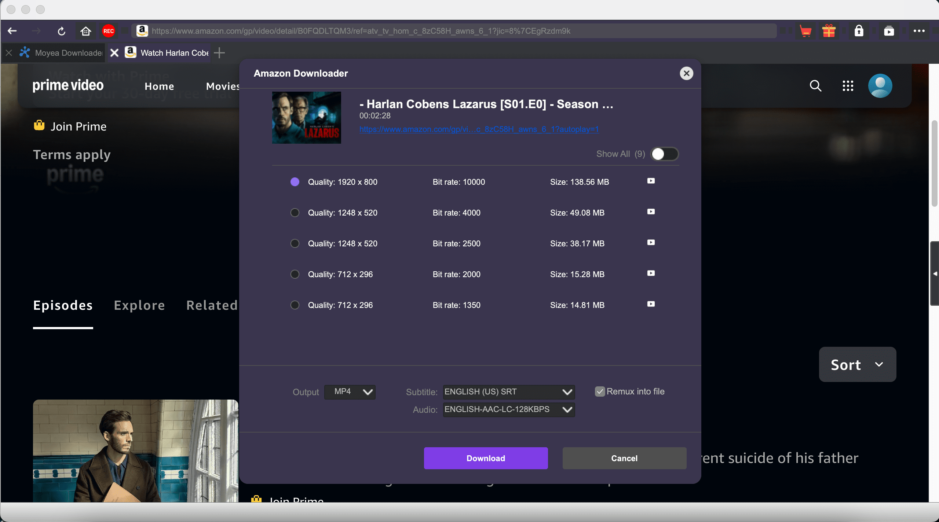Viewport: 939px width, 522px height.
Task: Uncheck Remux into file checkbox
Action: (x=600, y=391)
